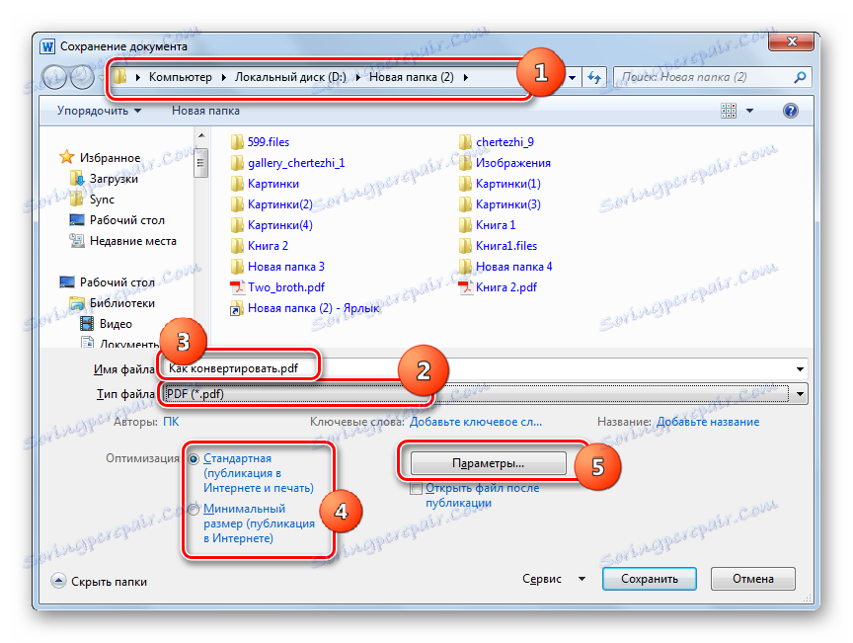Click the Сохранить button
The image size is (853, 643).
[650, 579]
